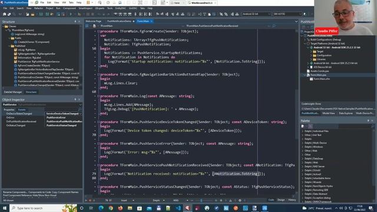
Task: Open the Component menu
Action: tap(70, 8)
